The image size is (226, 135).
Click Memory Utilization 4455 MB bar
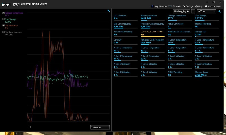click(x=153, y=20)
